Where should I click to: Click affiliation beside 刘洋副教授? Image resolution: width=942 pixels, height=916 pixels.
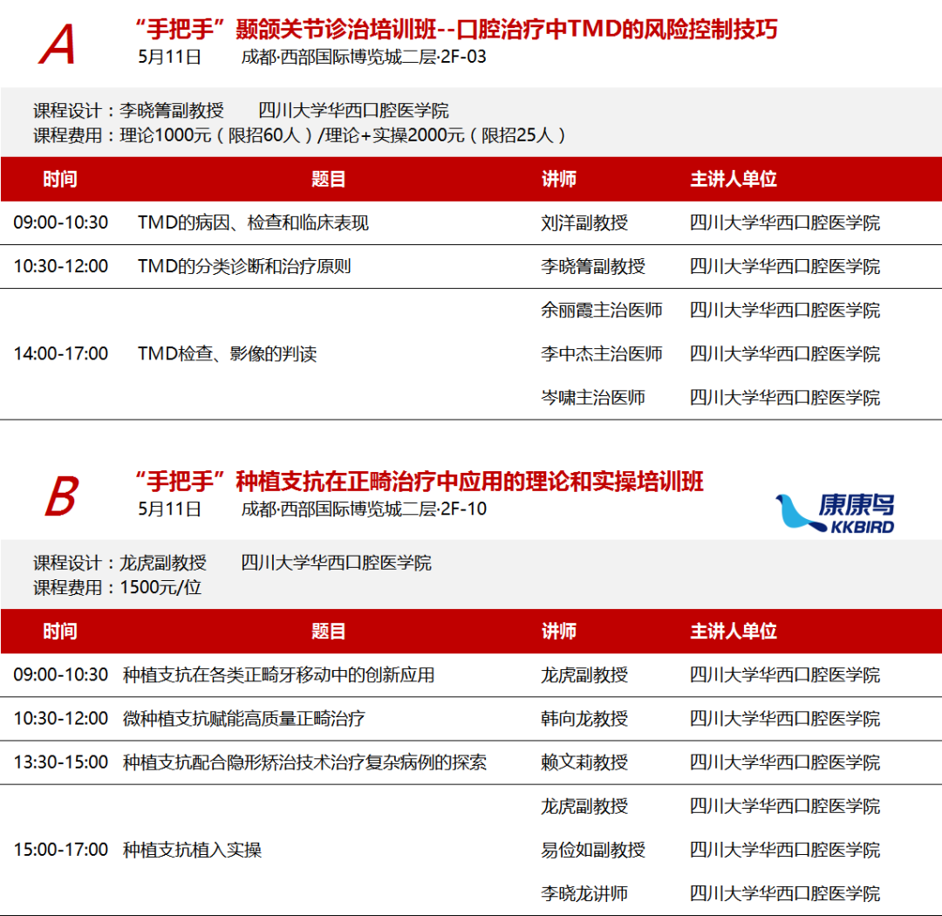point(785,223)
